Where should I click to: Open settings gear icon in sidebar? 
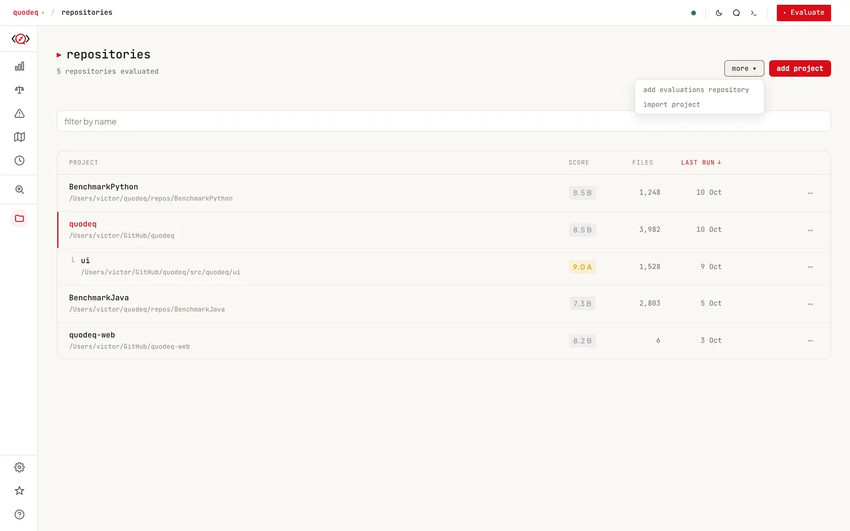(19, 467)
